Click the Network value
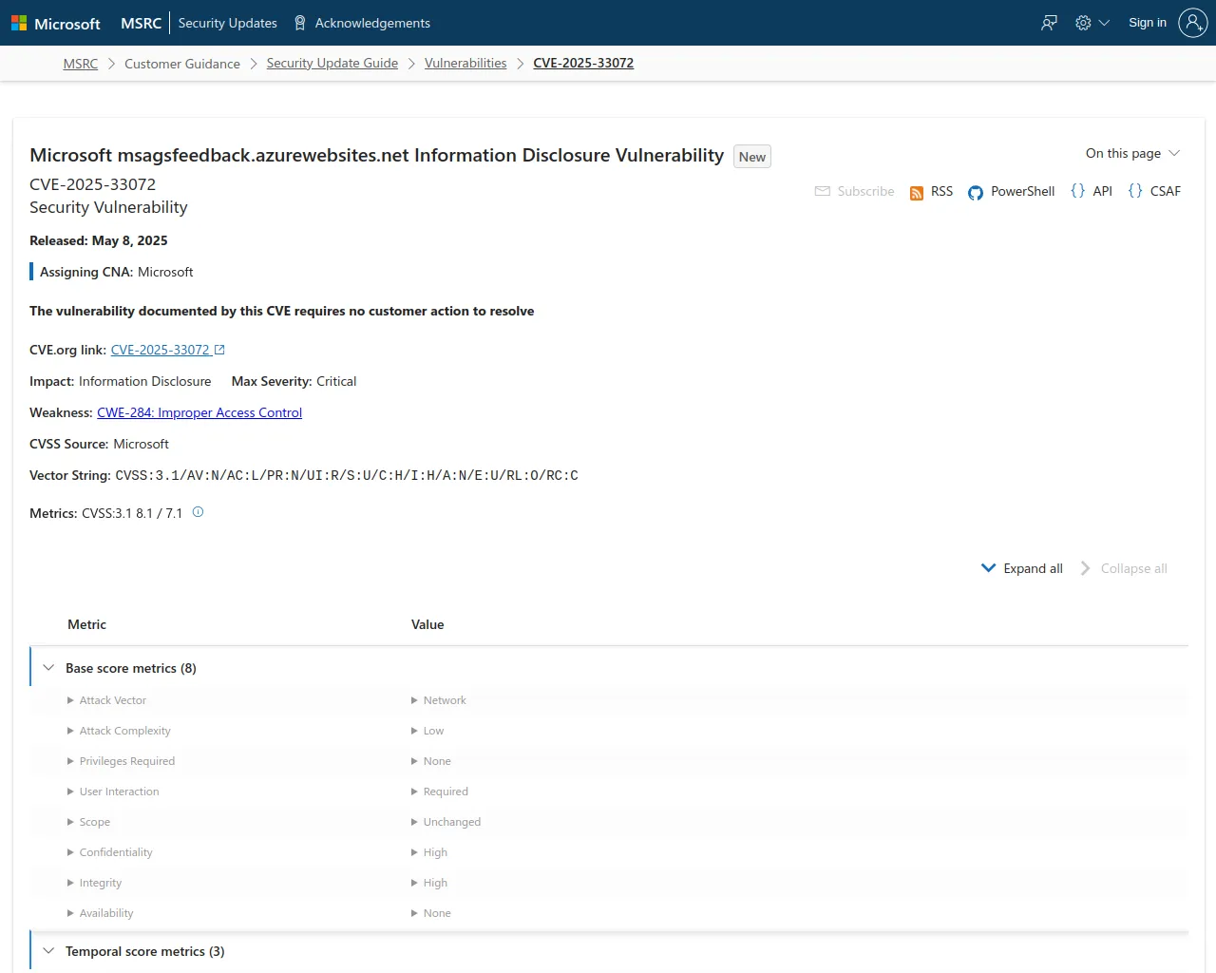The image size is (1216, 973). 445,700
